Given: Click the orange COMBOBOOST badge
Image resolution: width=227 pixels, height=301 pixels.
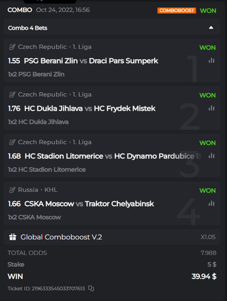Looking at the screenshot, I should pos(177,10).
